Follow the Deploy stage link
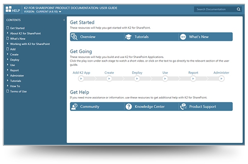248x164 pixels. click(137, 73)
